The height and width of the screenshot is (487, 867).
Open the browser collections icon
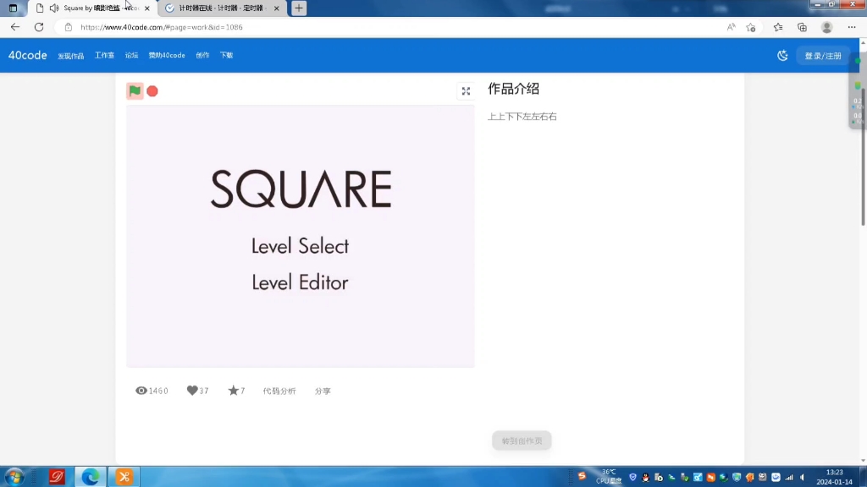803,27
